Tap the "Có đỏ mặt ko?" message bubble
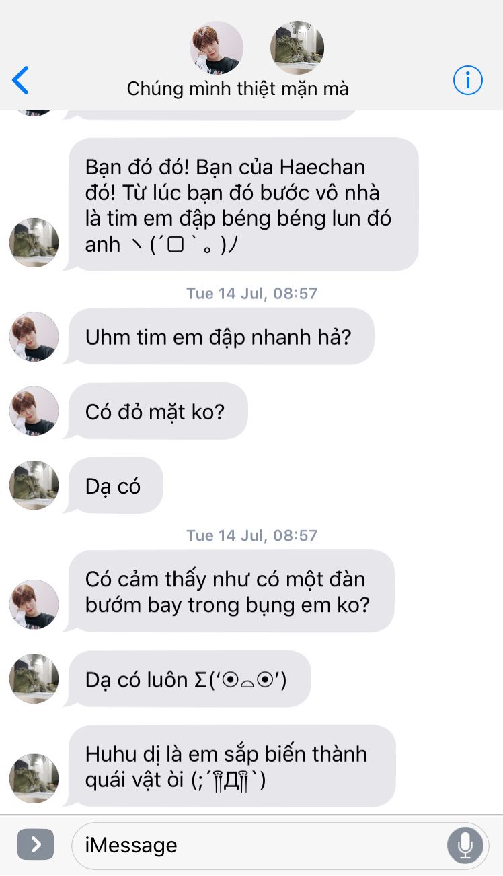The width and height of the screenshot is (503, 876). coord(157,411)
